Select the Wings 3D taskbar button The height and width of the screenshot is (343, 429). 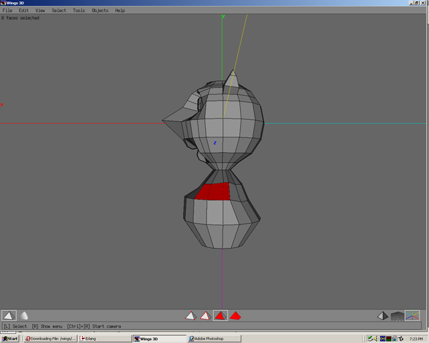click(x=160, y=338)
